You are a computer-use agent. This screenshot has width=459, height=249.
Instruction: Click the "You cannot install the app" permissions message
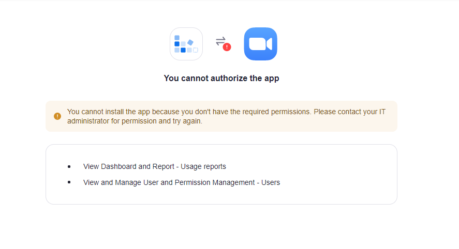(226, 116)
